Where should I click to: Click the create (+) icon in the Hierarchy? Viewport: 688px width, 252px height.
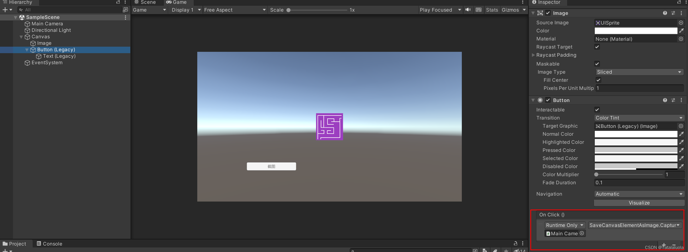coord(5,9)
